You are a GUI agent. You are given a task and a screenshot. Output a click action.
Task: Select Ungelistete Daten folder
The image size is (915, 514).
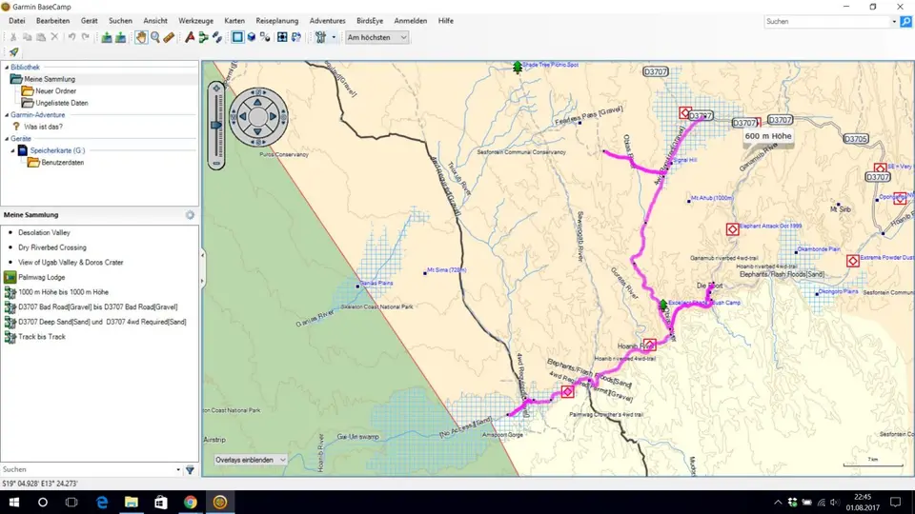[x=61, y=103]
